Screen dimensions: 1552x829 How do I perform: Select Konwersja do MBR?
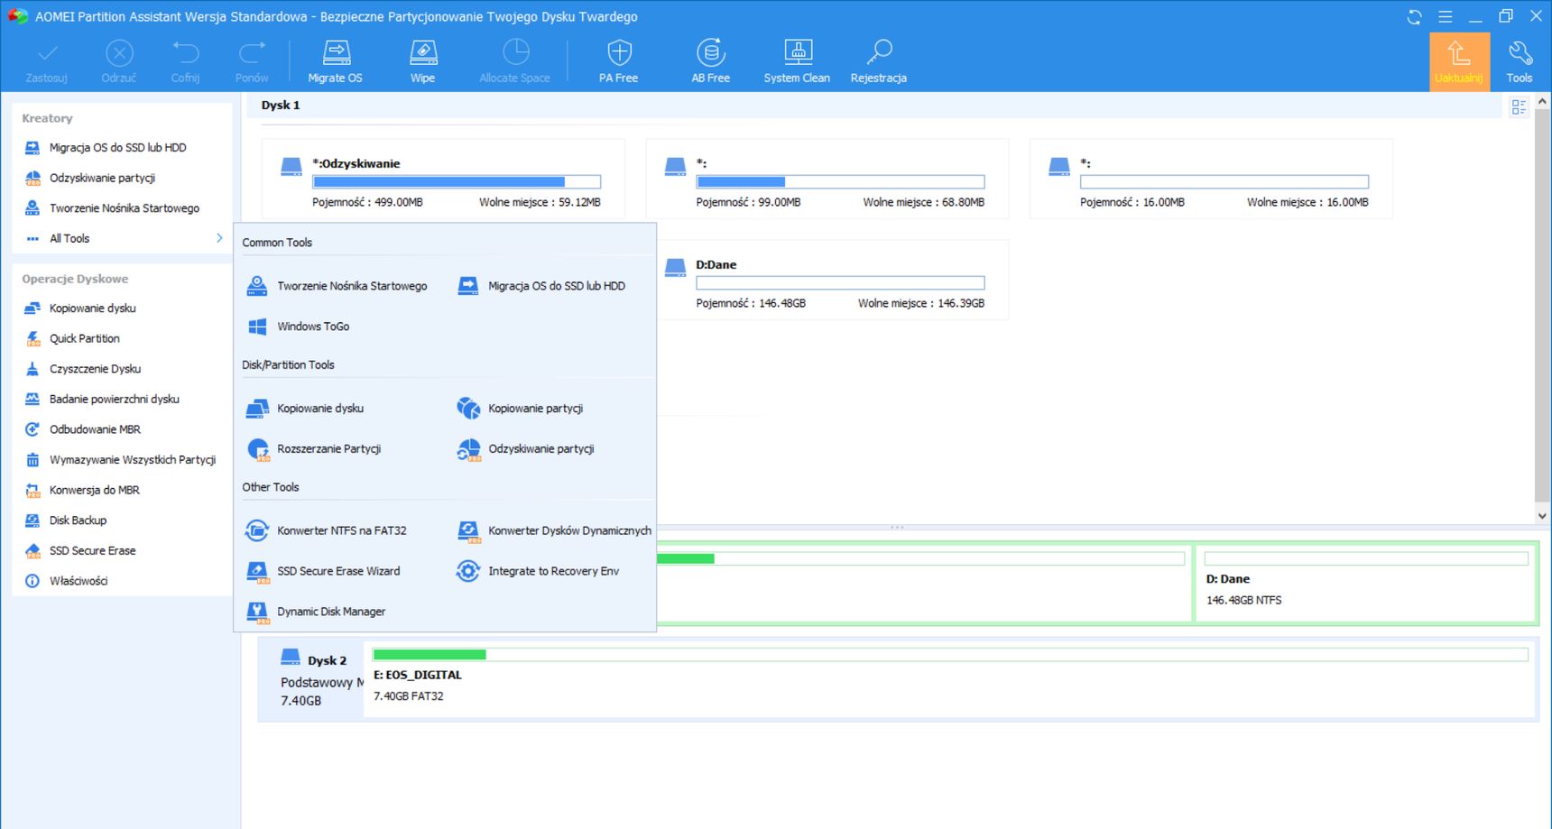[x=95, y=490]
